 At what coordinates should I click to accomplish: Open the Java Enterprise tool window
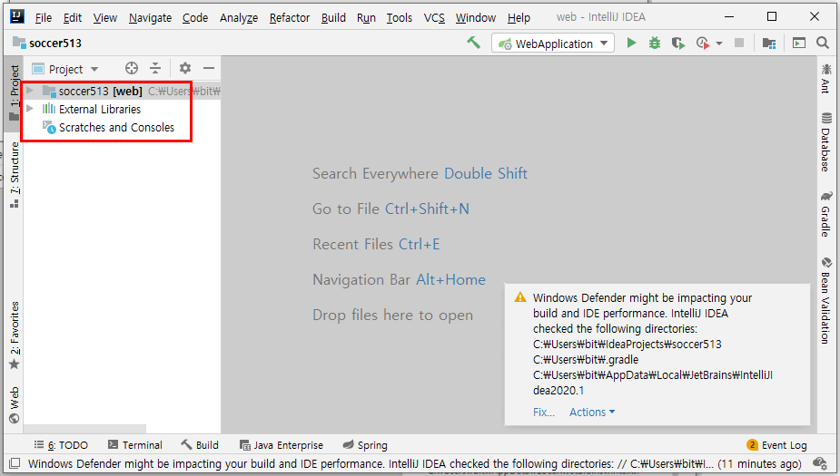click(282, 445)
